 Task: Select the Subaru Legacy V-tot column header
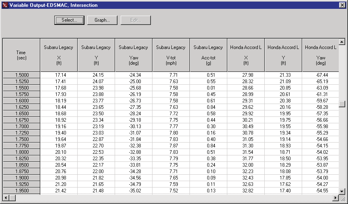171,55
